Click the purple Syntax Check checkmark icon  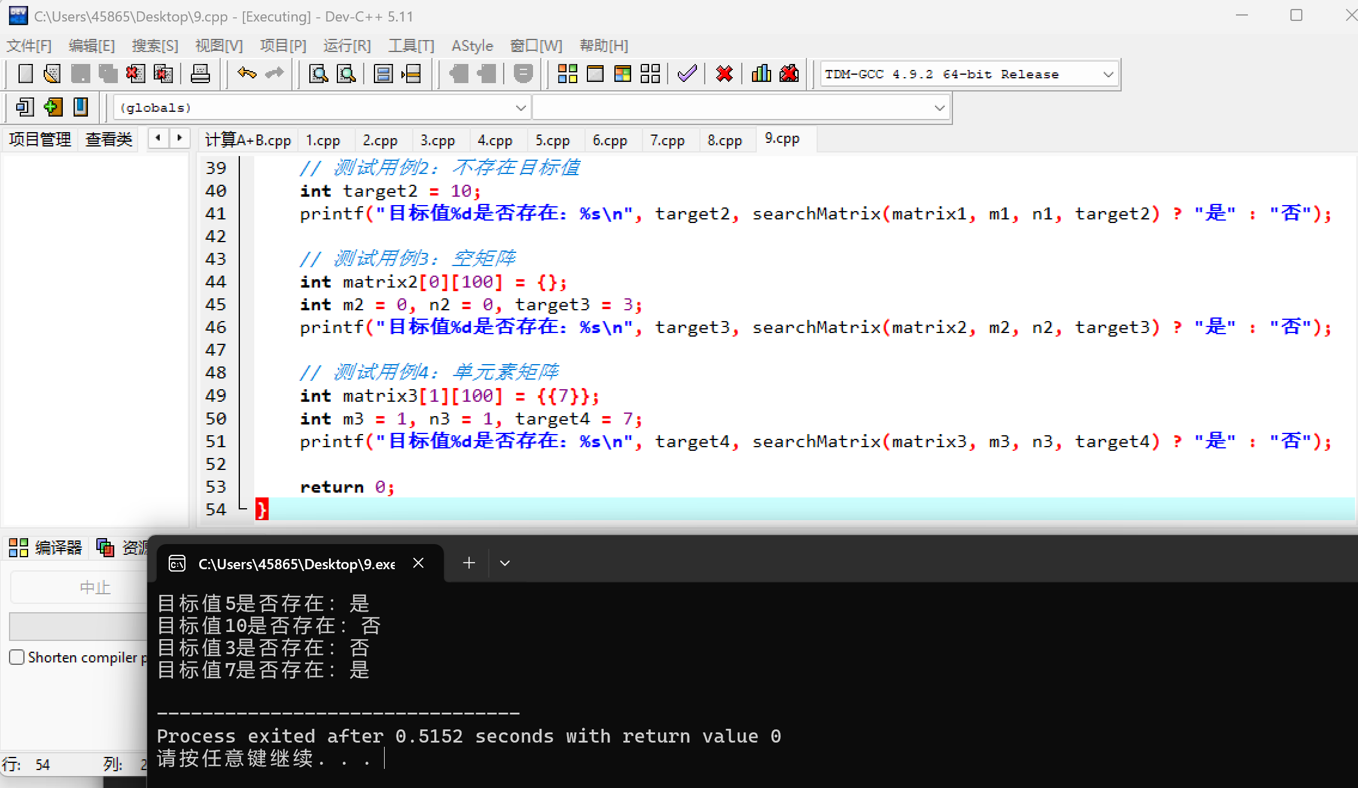click(x=687, y=74)
